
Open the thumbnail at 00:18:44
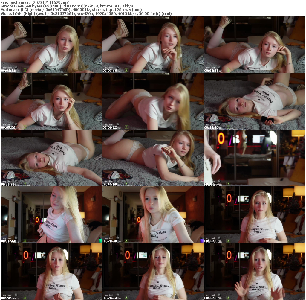[51, 215]
